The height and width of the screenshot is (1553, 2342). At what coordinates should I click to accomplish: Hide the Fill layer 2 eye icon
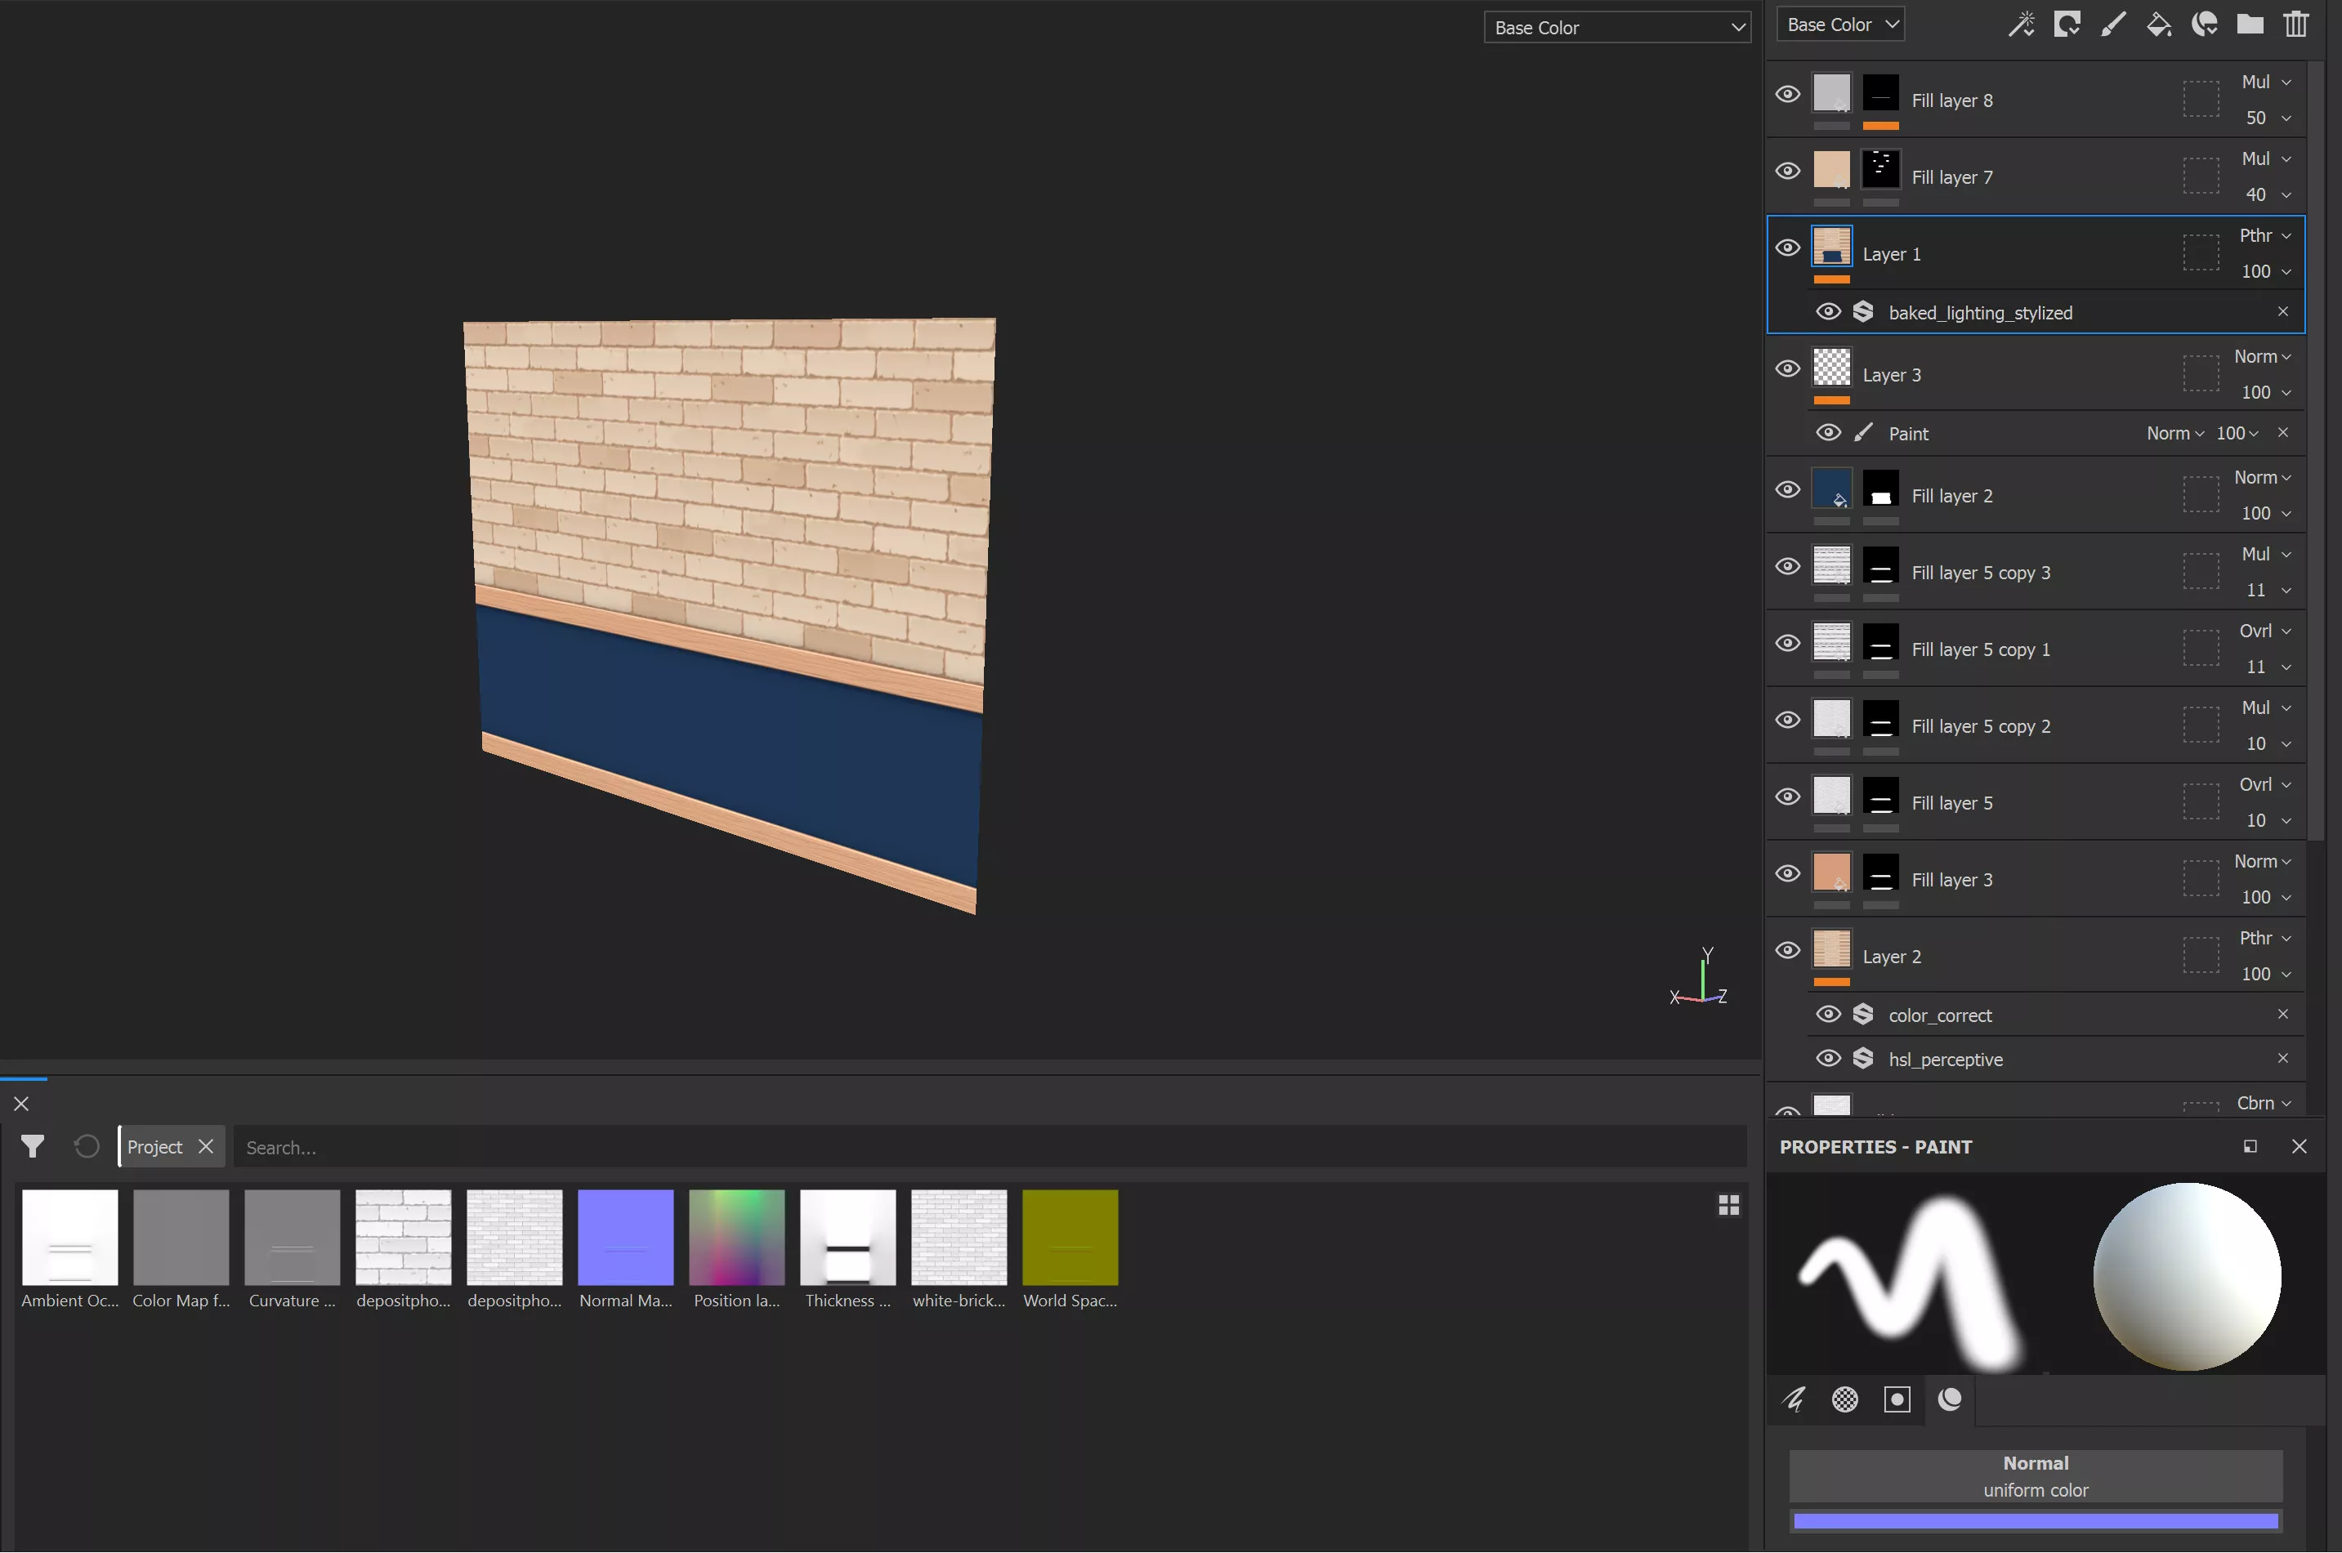pyautogui.click(x=1787, y=489)
